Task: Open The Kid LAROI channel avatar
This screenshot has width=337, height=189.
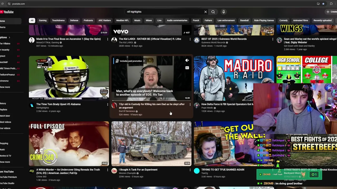Action: (x=114, y=40)
